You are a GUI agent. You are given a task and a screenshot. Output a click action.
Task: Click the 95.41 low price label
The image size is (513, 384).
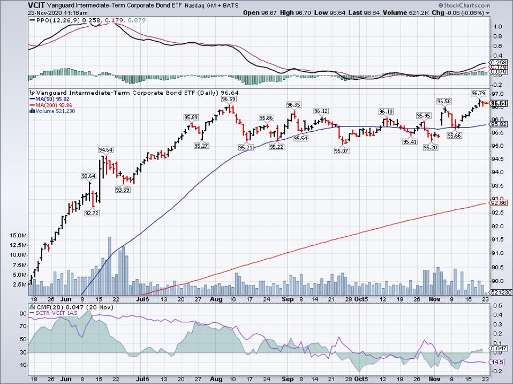pyautogui.click(x=410, y=142)
